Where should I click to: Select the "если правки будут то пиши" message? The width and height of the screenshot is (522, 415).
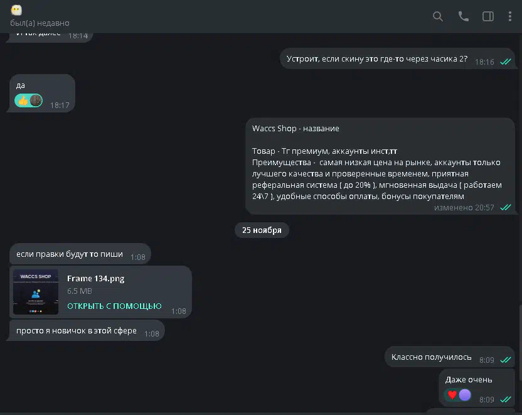[70, 254]
